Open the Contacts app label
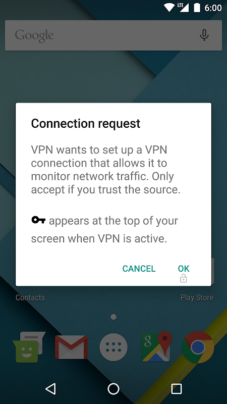The image size is (227, 404). [x=30, y=297]
